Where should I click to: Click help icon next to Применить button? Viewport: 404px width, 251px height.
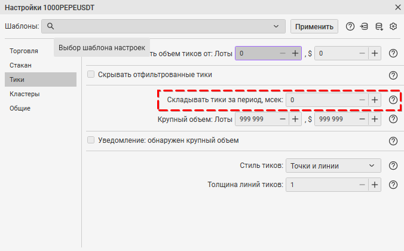pos(350,26)
